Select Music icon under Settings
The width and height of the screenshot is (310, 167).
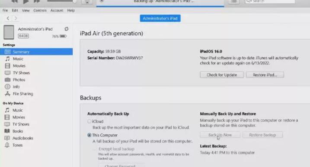(7, 59)
